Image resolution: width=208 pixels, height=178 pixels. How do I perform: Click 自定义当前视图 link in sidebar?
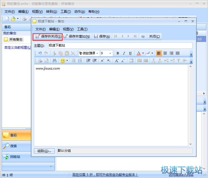click(18, 47)
